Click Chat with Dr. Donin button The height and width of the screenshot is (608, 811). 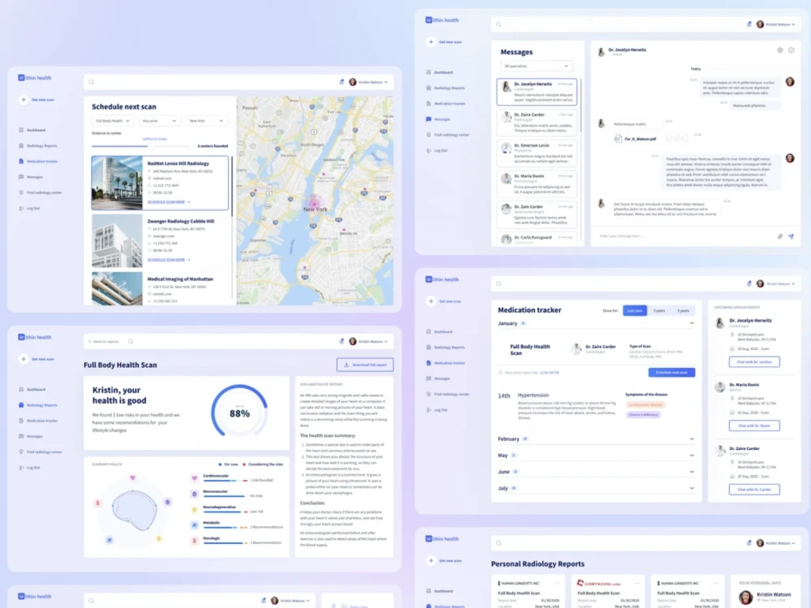click(x=754, y=426)
